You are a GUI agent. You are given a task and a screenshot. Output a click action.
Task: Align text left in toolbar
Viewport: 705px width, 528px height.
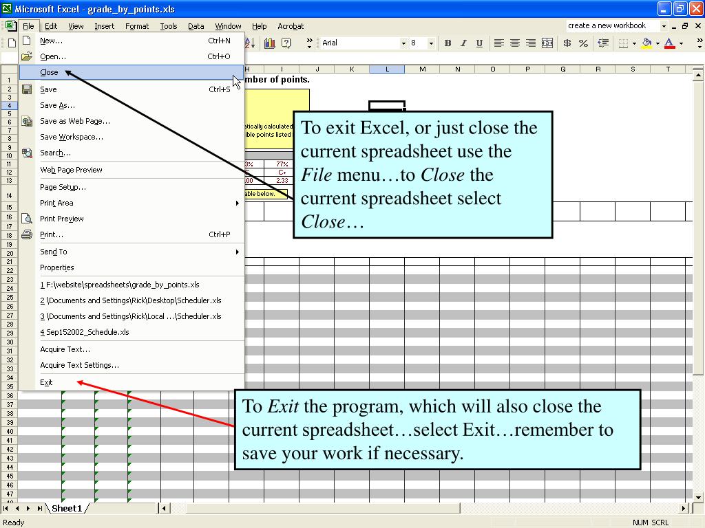(498, 43)
